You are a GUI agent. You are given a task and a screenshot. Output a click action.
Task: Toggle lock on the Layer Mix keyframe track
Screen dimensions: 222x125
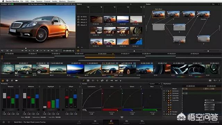pyautogui.click(x=169, y=98)
